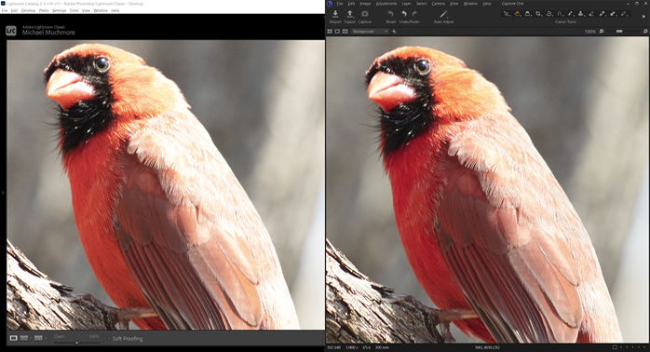Viewport: 650px width, 352px height.
Task: Open the Layer menu in Capture One
Action: (x=407, y=4)
